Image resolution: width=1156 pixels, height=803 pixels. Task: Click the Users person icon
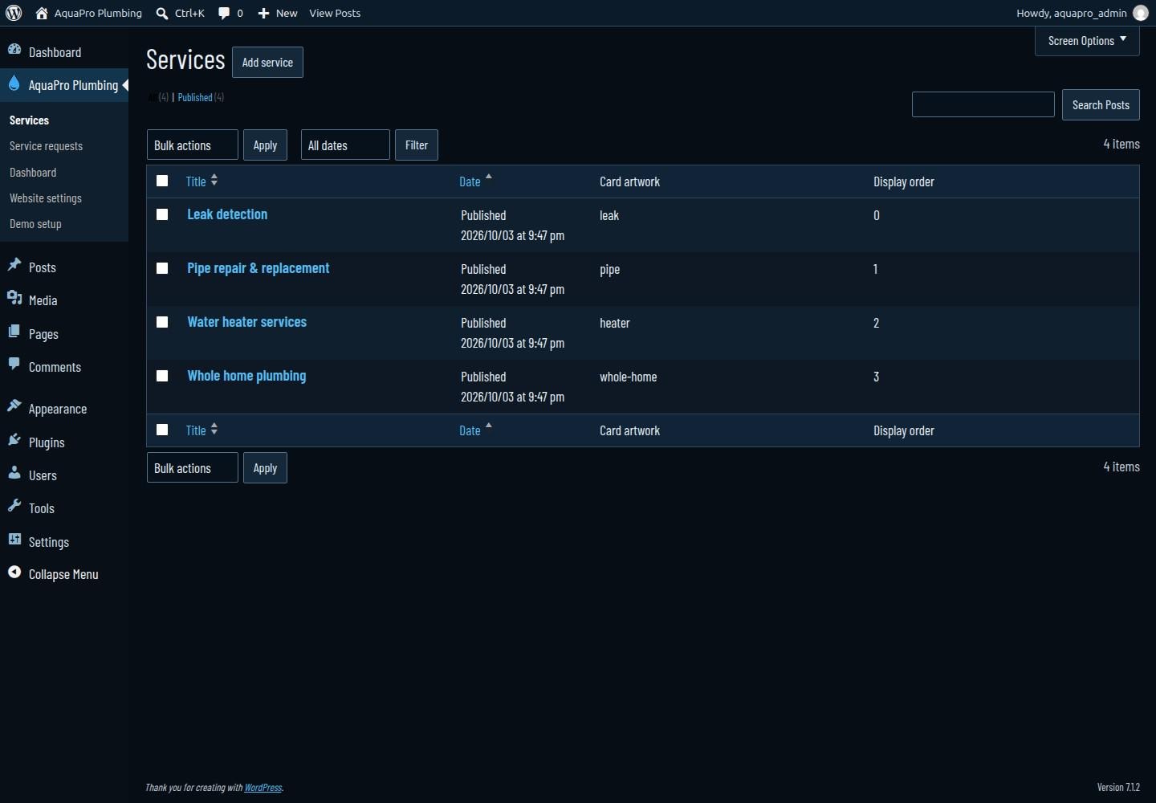point(14,473)
